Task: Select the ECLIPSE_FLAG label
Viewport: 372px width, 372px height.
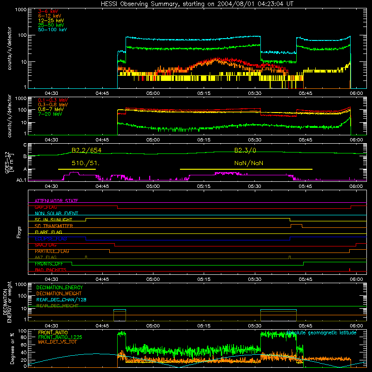Action: [x=51, y=239]
